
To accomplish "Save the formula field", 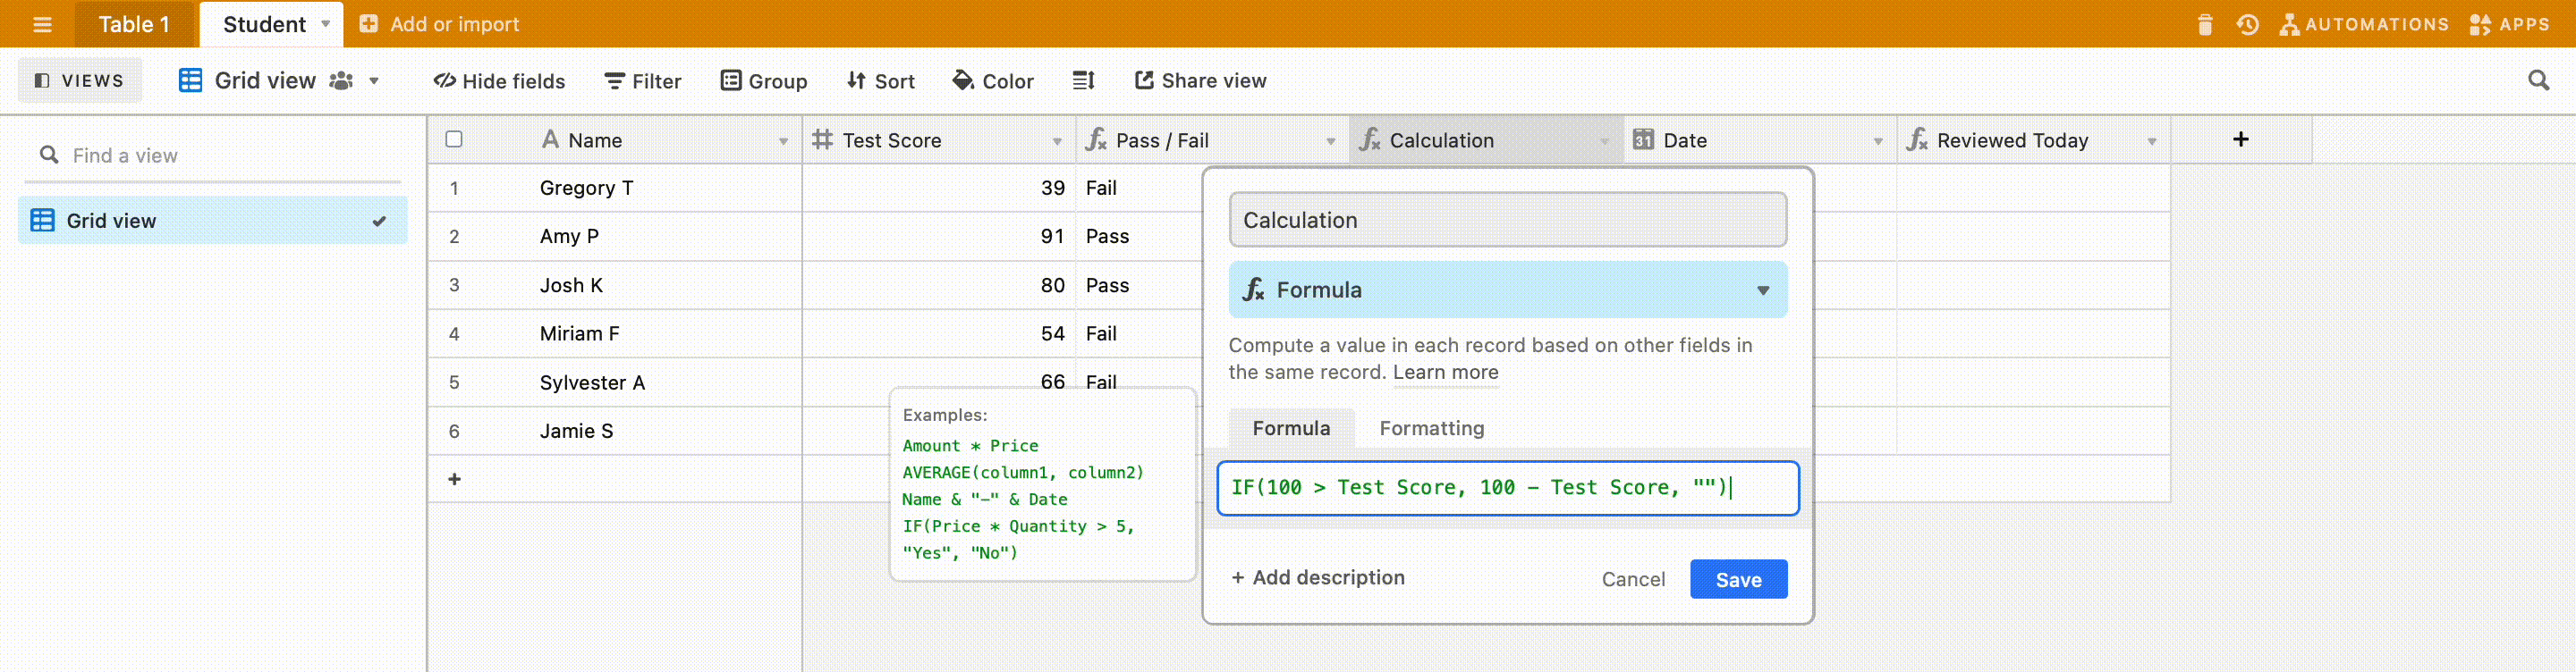I will pyautogui.click(x=1738, y=579).
